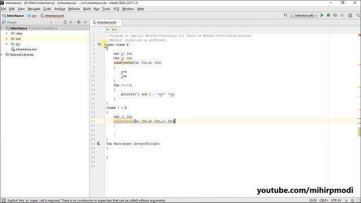Screen dimensions: 361x203
Task: Run the InheritanceKt configuration
Action: point(322,15)
